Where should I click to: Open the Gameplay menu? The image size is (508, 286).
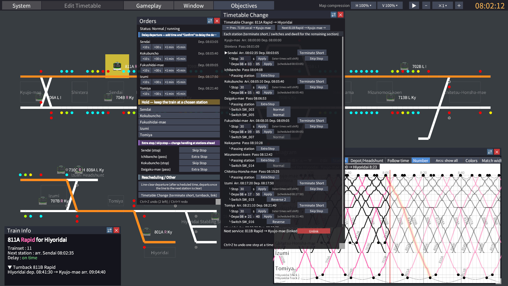tap(149, 6)
